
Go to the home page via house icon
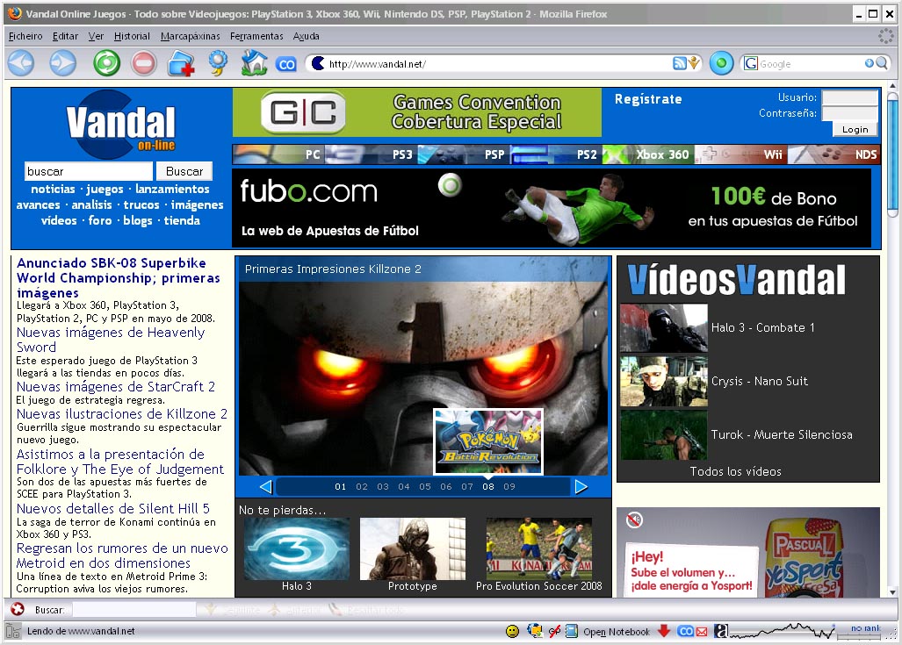(x=254, y=62)
